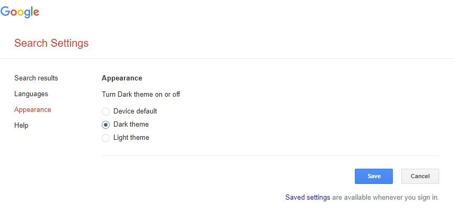Click 'are available whenever you sign in' text

[385, 198]
